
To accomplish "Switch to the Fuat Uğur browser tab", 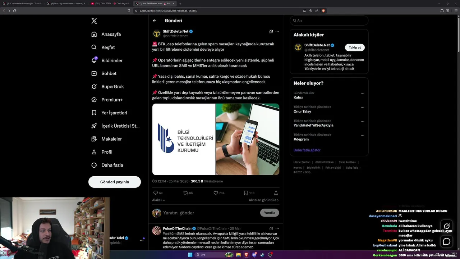I will (x=66, y=4).
